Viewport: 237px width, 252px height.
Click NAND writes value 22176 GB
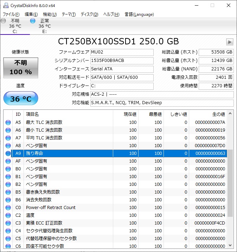[x=216, y=69]
